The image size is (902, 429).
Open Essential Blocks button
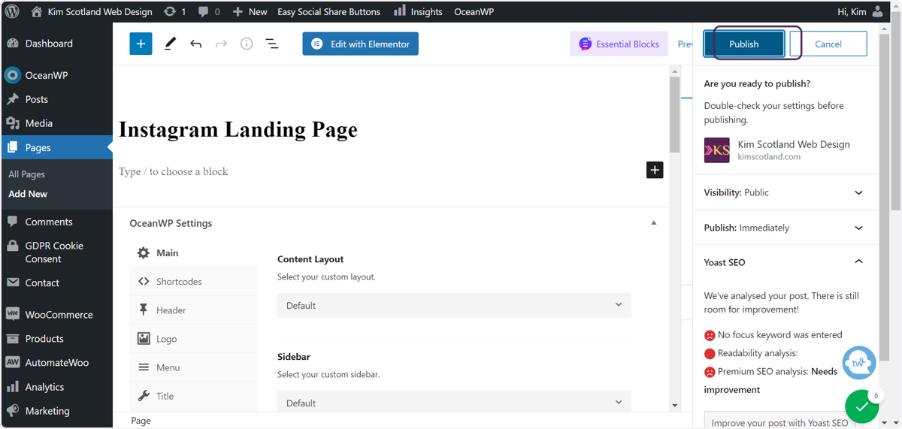619,44
